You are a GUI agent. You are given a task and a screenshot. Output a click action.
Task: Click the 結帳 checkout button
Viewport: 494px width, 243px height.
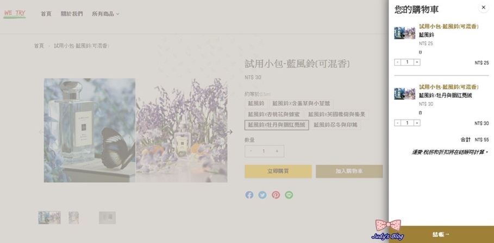[441, 234]
